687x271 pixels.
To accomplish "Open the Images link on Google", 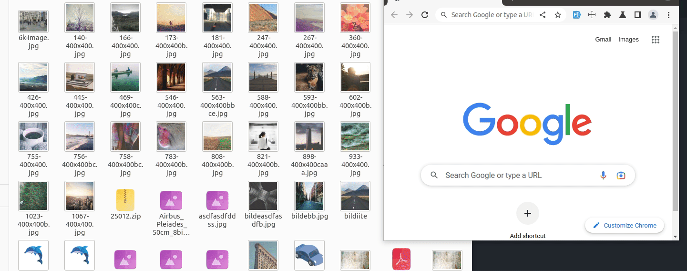I will [628, 40].
